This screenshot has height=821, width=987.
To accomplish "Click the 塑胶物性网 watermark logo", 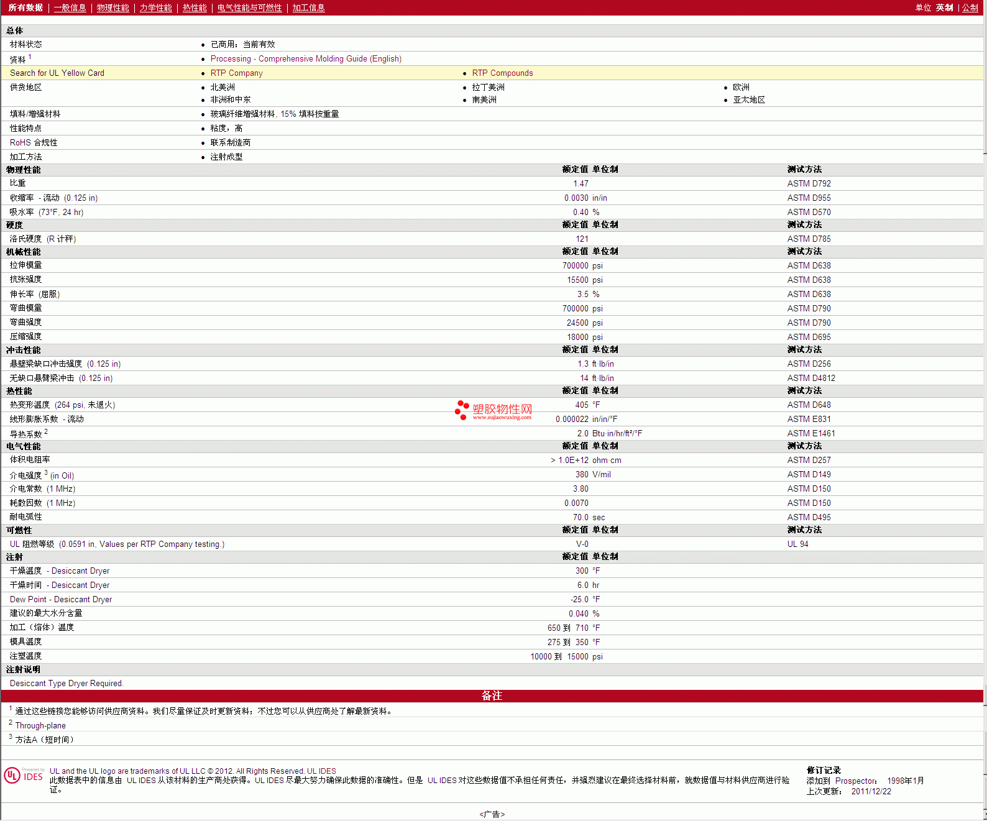I will tap(494, 410).
